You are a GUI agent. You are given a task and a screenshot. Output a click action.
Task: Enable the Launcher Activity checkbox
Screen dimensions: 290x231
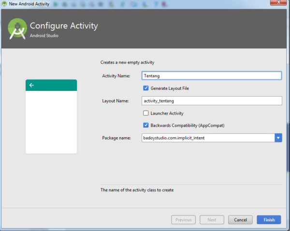click(146, 113)
